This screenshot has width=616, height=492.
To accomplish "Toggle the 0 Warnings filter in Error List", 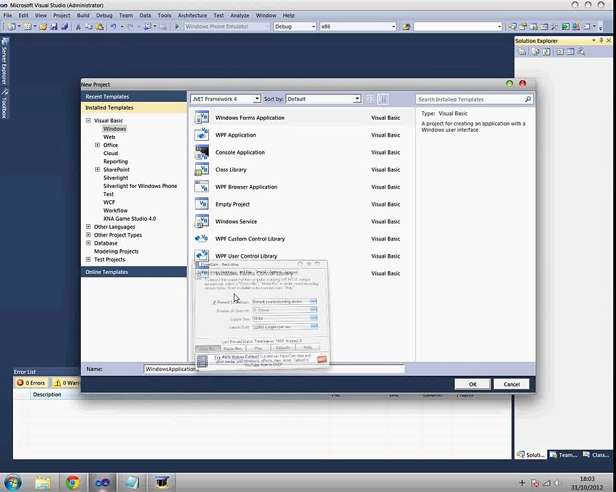I will point(67,383).
